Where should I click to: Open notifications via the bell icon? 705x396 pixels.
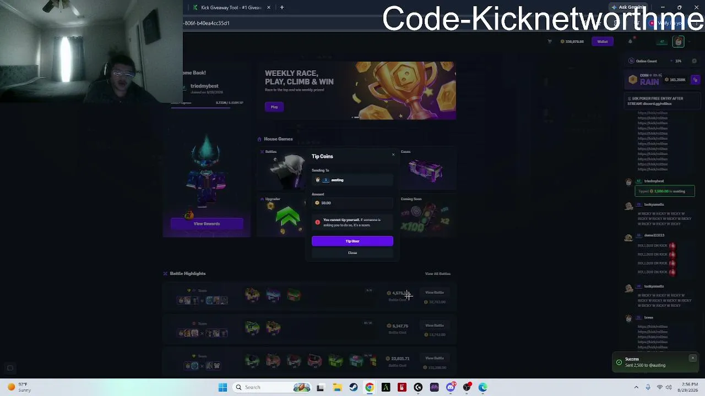pyautogui.click(x=630, y=41)
